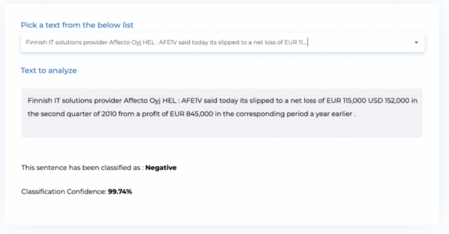
Task: Expand the text picker dropdown arrow
Action: coord(416,43)
